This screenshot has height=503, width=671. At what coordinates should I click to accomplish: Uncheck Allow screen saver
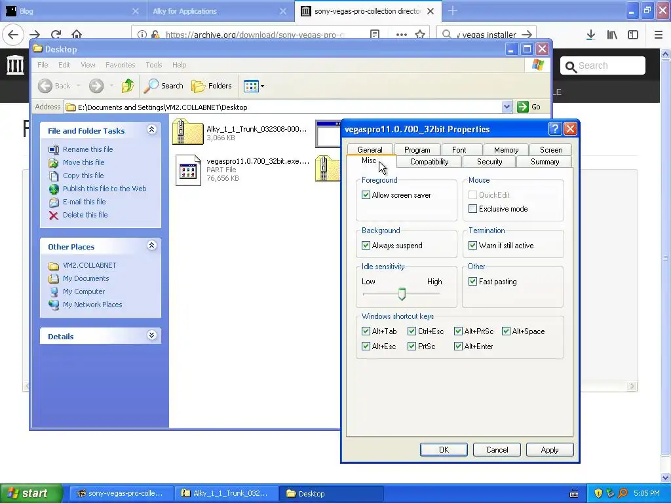tap(366, 195)
